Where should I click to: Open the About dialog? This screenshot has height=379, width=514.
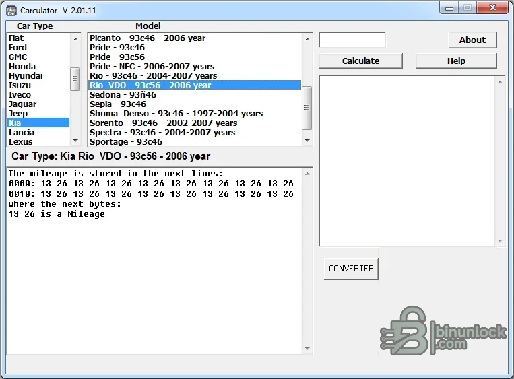pyautogui.click(x=472, y=40)
